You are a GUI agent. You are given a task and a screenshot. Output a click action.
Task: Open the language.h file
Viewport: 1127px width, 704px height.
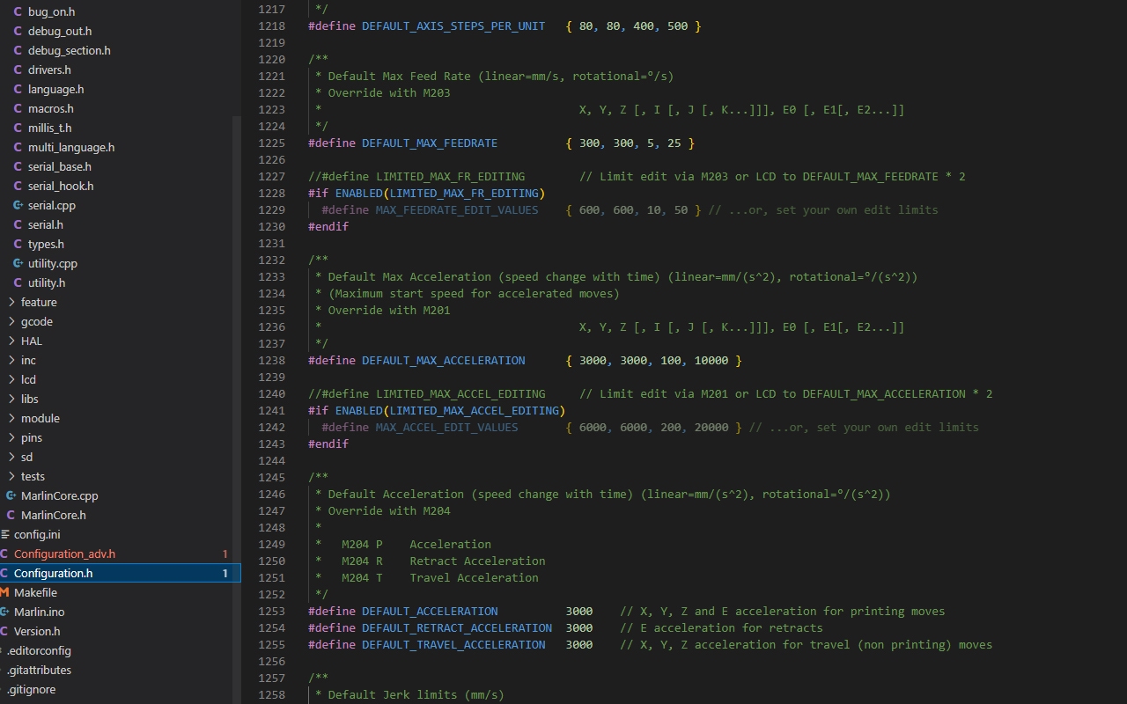(x=55, y=89)
